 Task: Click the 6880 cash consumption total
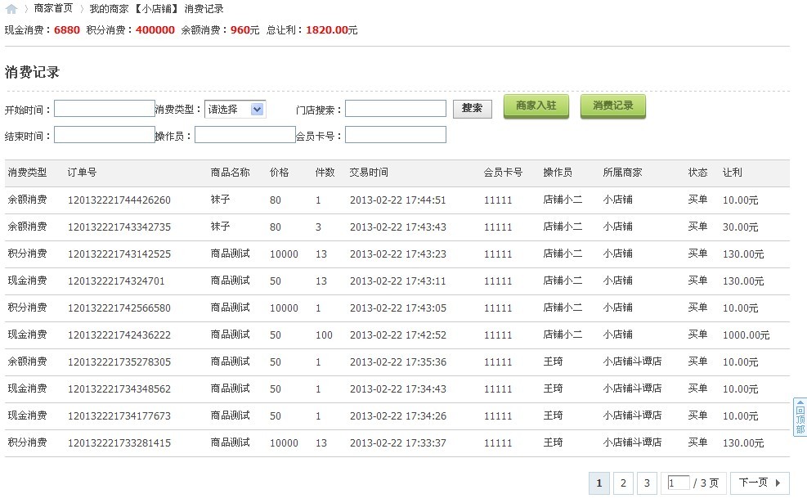67,30
